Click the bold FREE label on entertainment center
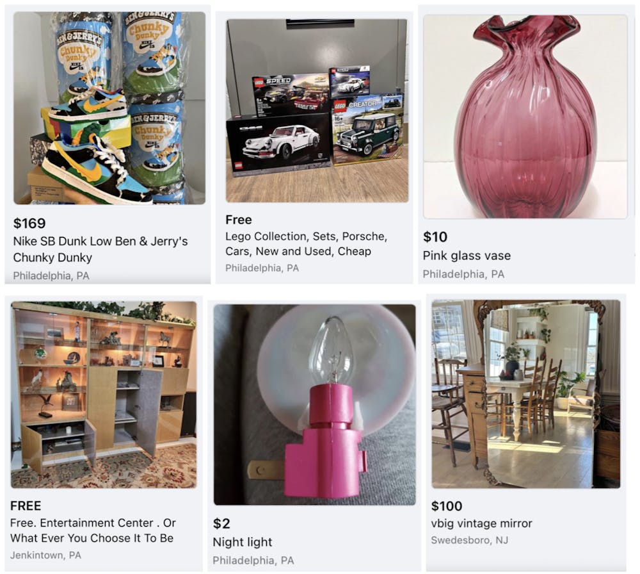The image size is (640, 574). (26, 506)
